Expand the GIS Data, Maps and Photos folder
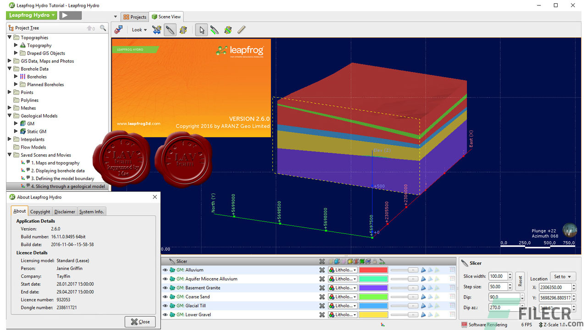The height and width of the screenshot is (330, 587). pyautogui.click(x=10, y=61)
